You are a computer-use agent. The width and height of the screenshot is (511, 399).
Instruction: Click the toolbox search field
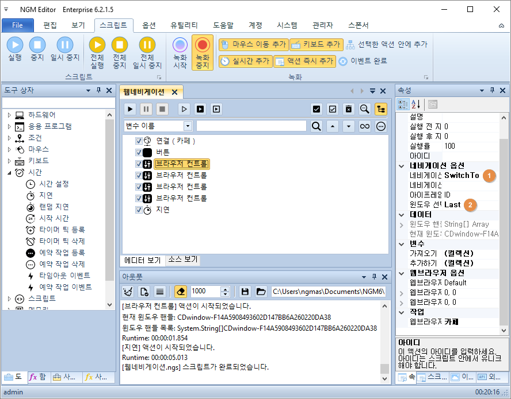58,103
